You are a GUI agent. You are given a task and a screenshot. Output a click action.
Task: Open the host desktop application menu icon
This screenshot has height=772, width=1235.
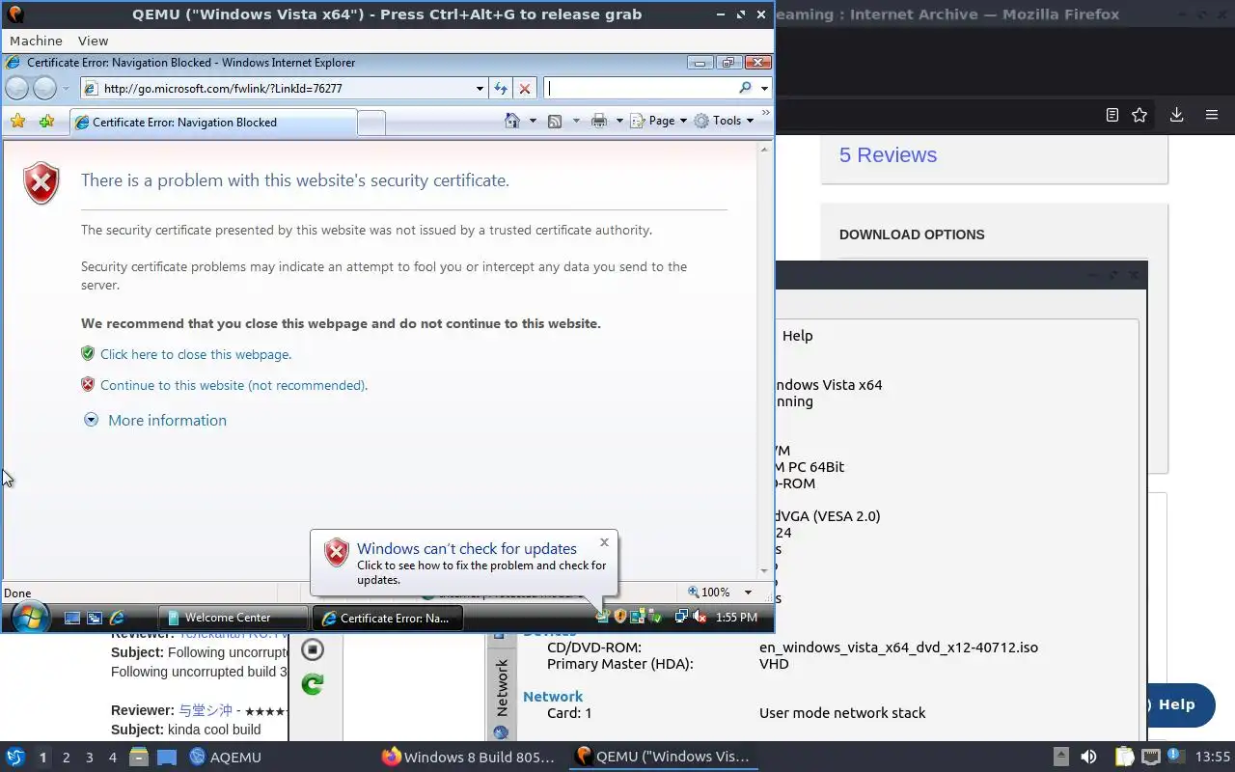point(14,757)
